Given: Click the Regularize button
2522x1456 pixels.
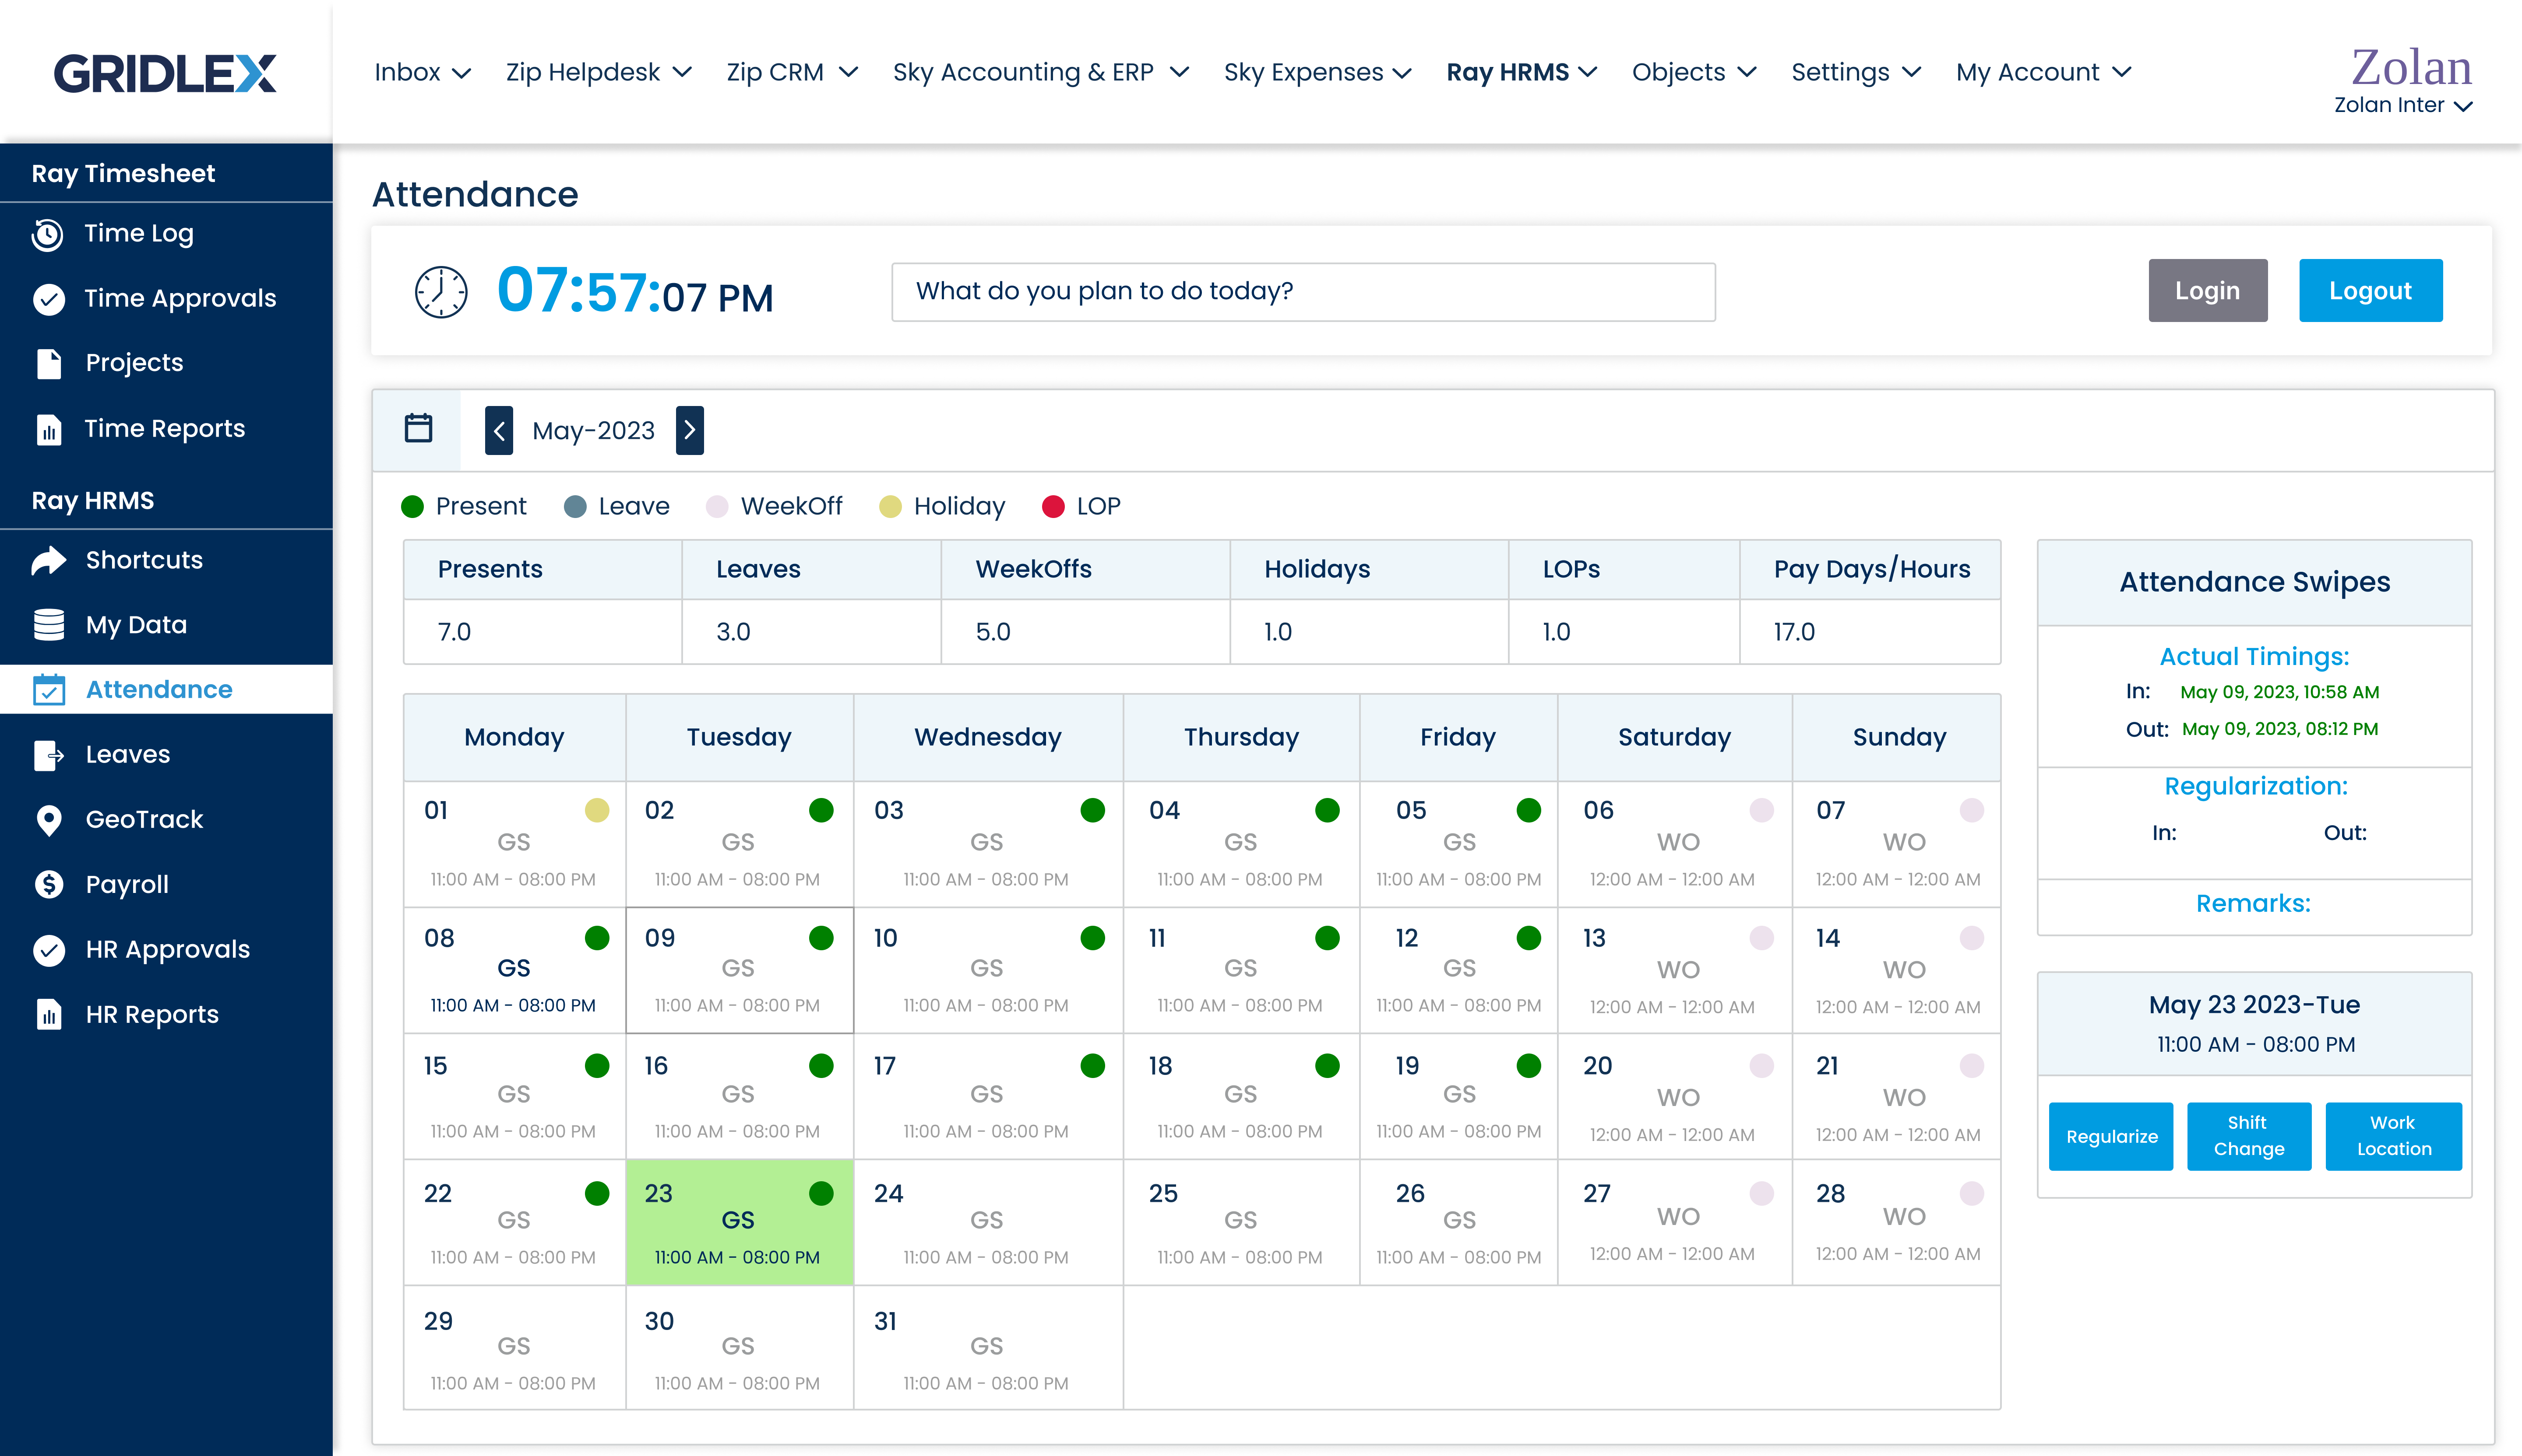Looking at the screenshot, I should 2111,1137.
